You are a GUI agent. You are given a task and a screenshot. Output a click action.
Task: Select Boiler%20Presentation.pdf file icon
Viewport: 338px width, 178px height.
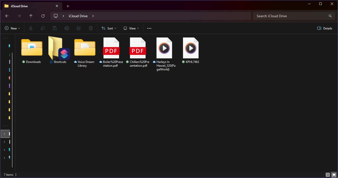(111, 48)
